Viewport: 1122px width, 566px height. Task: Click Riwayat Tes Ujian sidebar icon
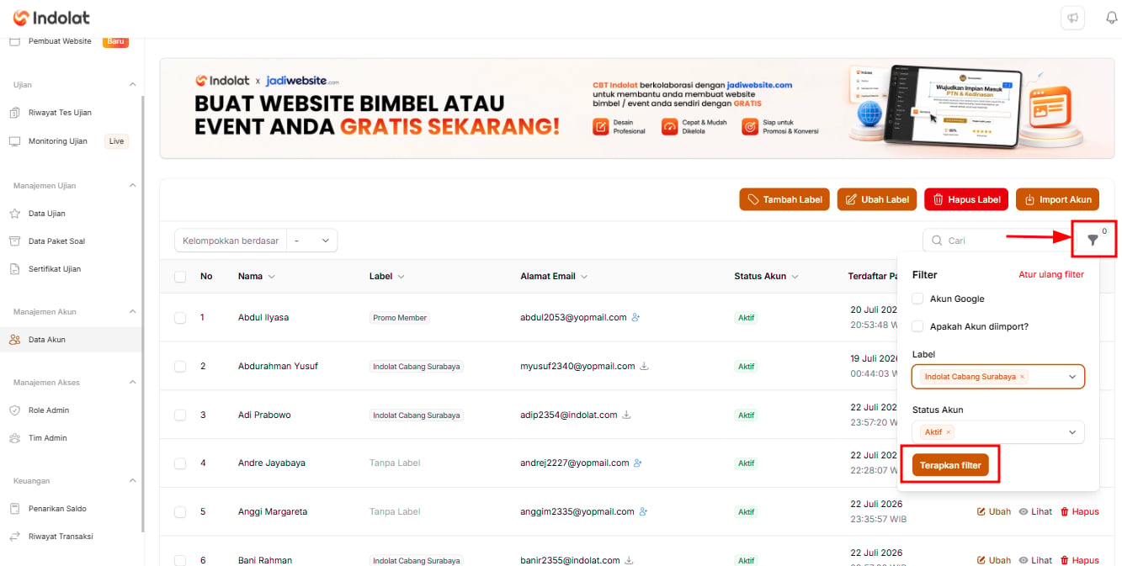click(x=14, y=113)
